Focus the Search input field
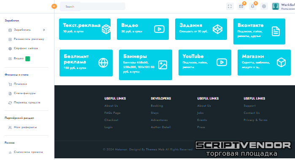Image resolution: width=295 pixels, height=160 pixels. tap(92, 6)
